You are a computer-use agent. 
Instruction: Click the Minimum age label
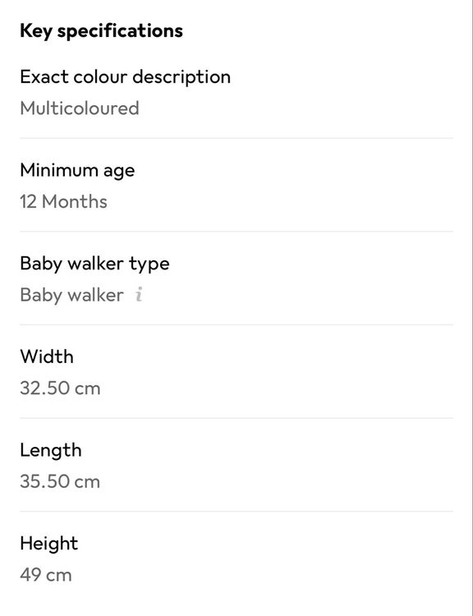tap(77, 171)
